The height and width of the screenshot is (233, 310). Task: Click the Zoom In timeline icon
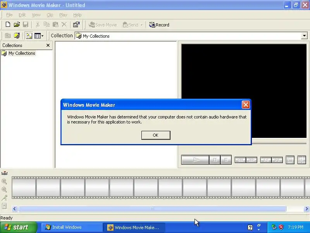pos(4,181)
